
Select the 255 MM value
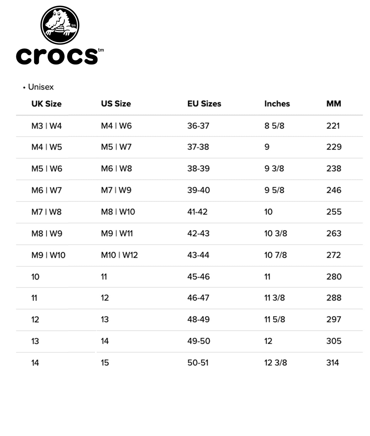[x=334, y=212]
